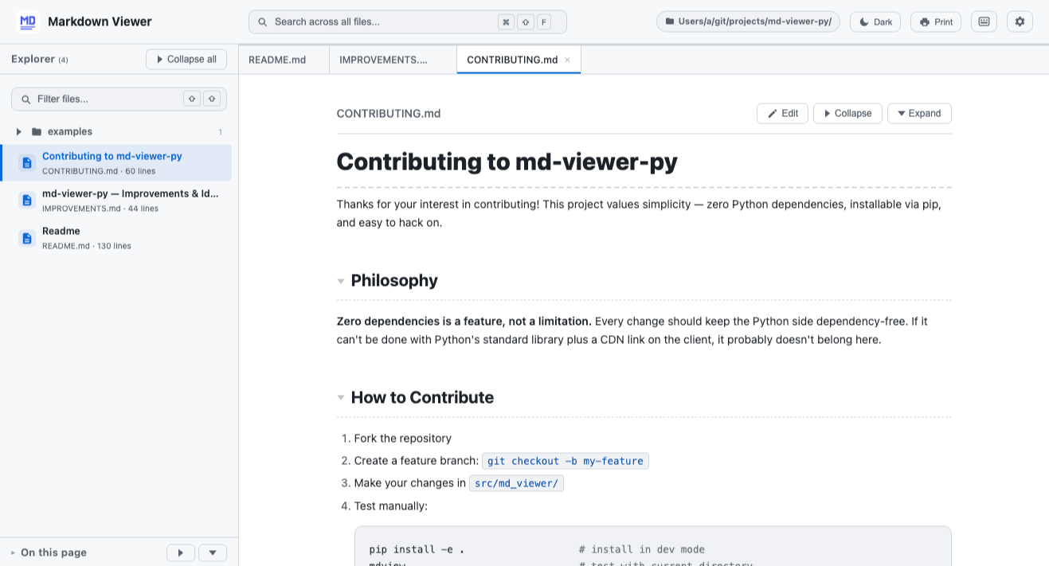Expand the examples folder
Image resolution: width=1049 pixels, height=566 pixels.
[x=18, y=131]
